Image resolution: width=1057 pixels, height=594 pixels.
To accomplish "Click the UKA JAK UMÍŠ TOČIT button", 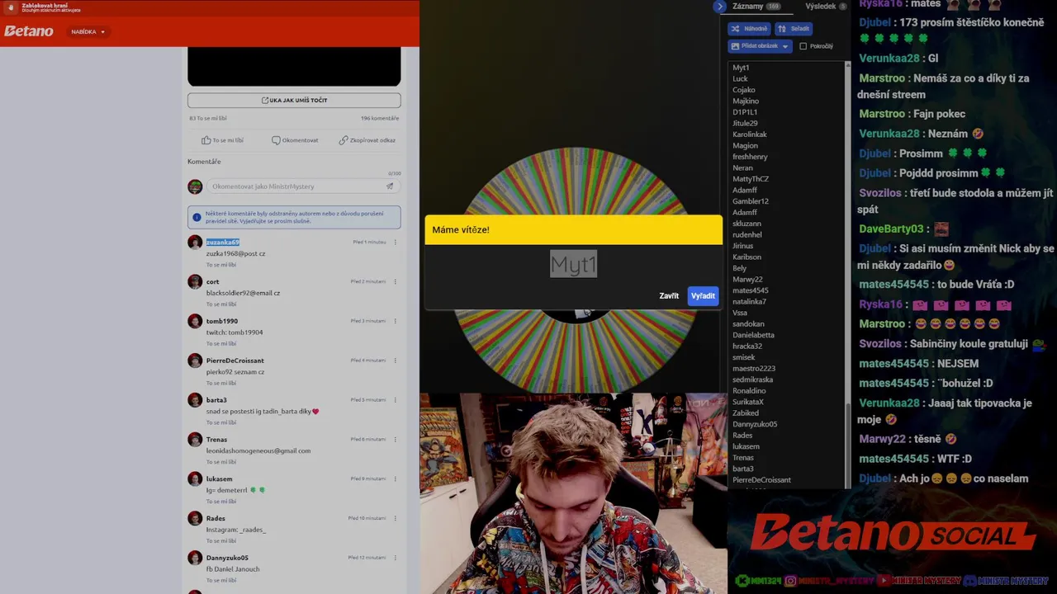I will coord(294,100).
